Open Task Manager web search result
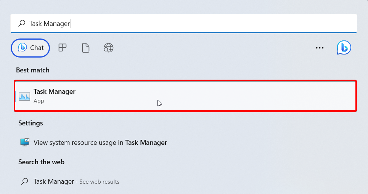The image size is (368, 194). point(54,181)
